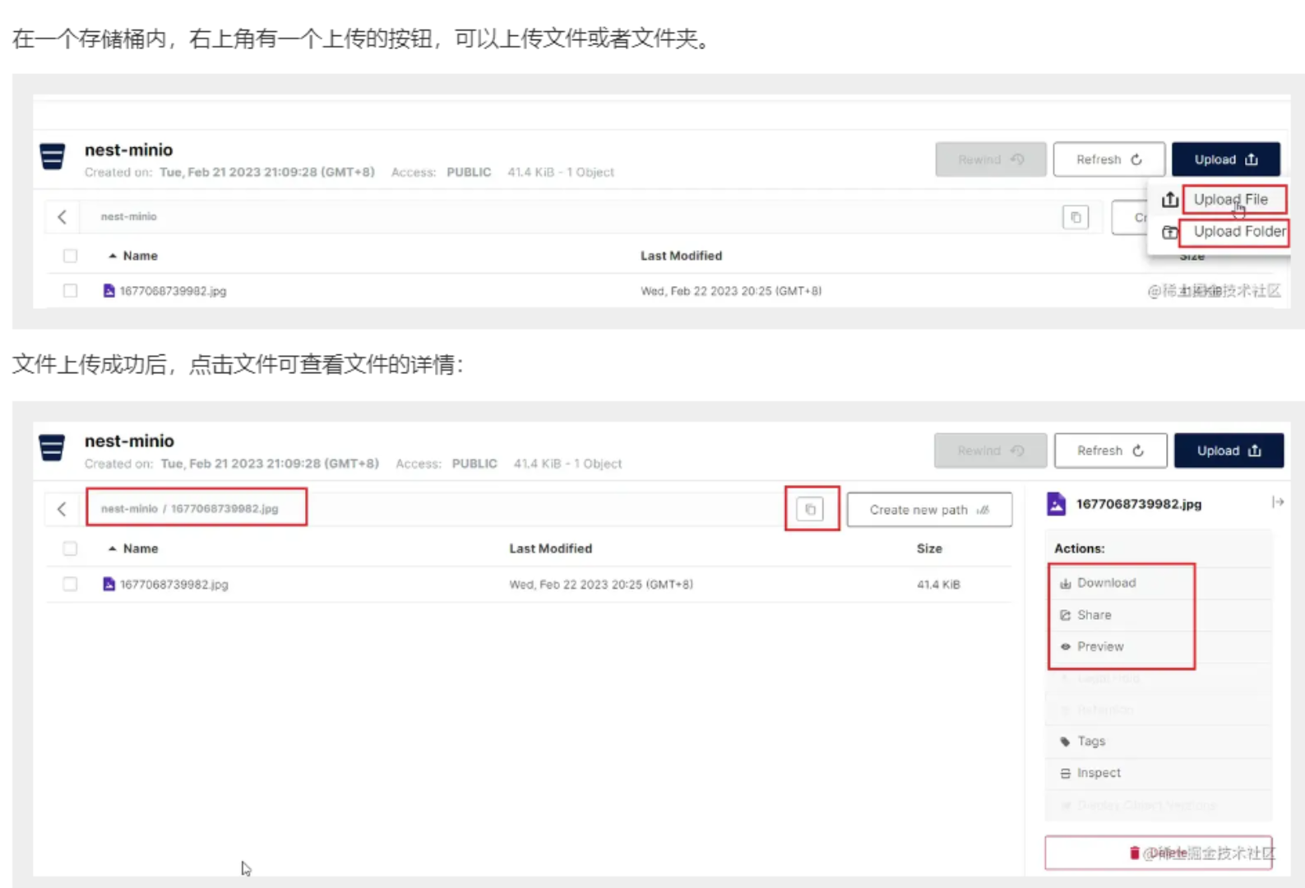Sort by Name column in lower list
1305x888 pixels.
click(x=140, y=548)
